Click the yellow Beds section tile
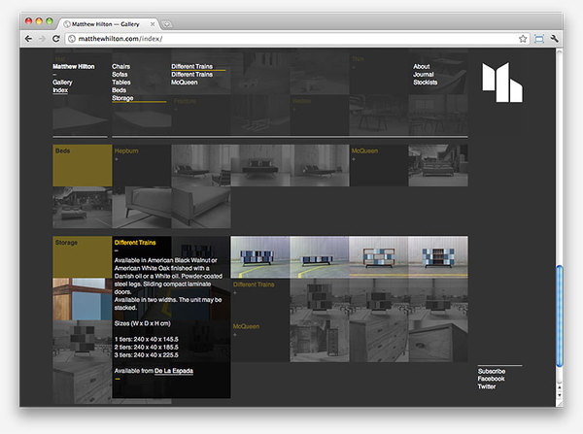The image size is (583, 434). 83,165
